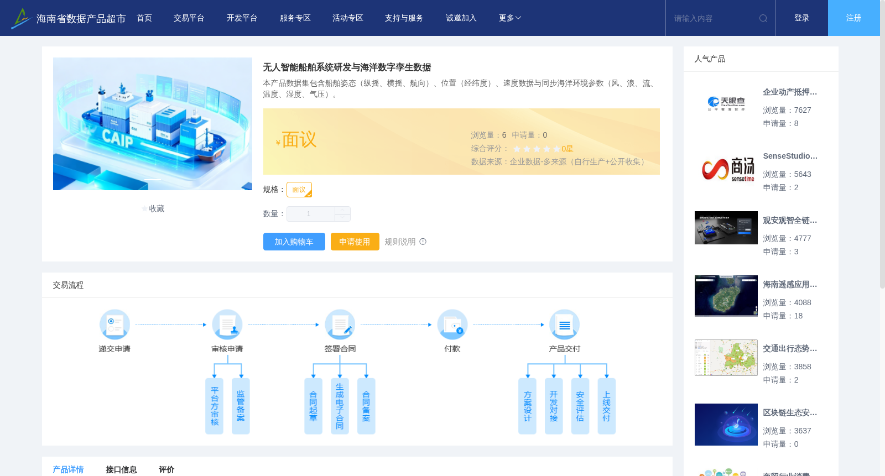Select the 面议 specification option
The height and width of the screenshot is (476, 885).
[299, 190]
